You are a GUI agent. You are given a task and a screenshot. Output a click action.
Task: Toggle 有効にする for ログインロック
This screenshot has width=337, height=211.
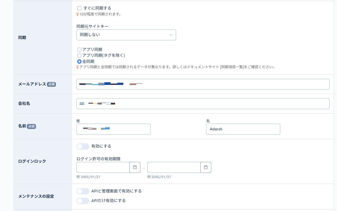coord(83,146)
